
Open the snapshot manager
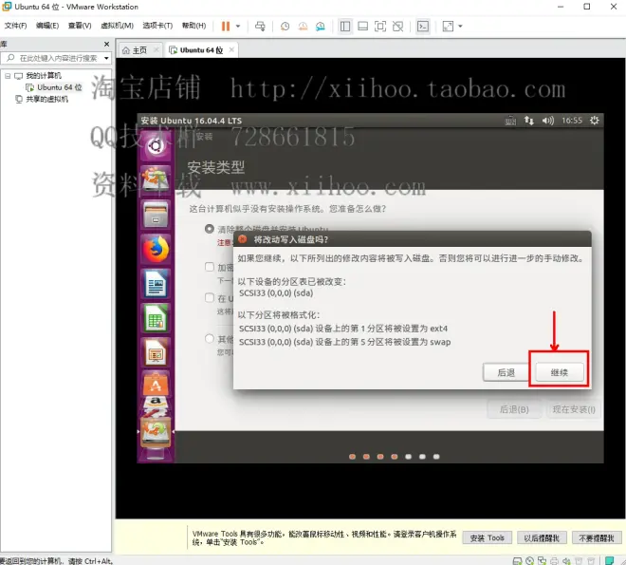click(x=321, y=27)
